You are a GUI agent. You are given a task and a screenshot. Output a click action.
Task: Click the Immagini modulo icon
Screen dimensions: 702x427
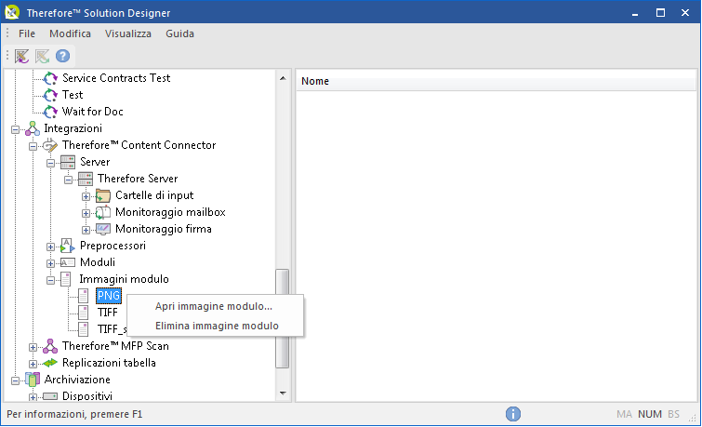click(66, 279)
